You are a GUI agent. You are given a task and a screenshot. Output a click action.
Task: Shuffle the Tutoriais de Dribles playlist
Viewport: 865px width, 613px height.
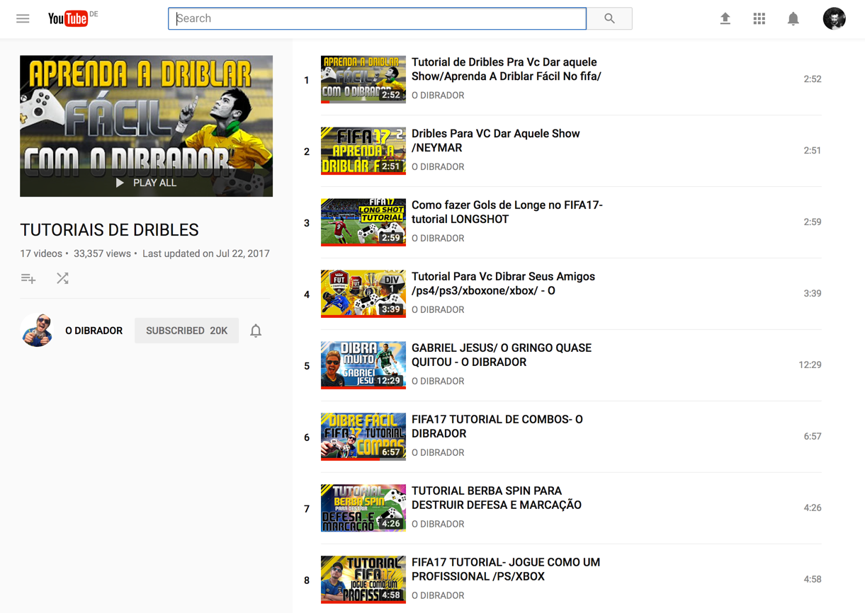(x=62, y=278)
